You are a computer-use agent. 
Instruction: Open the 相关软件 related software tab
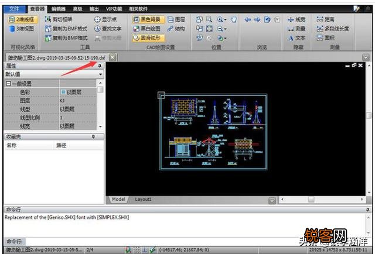click(138, 9)
